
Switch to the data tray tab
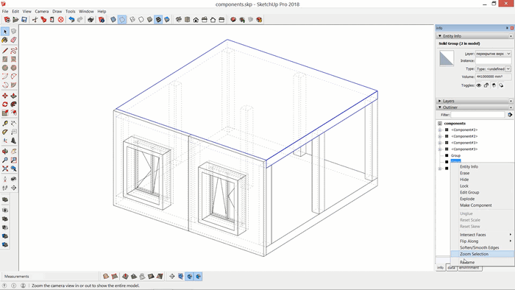[x=452, y=268]
